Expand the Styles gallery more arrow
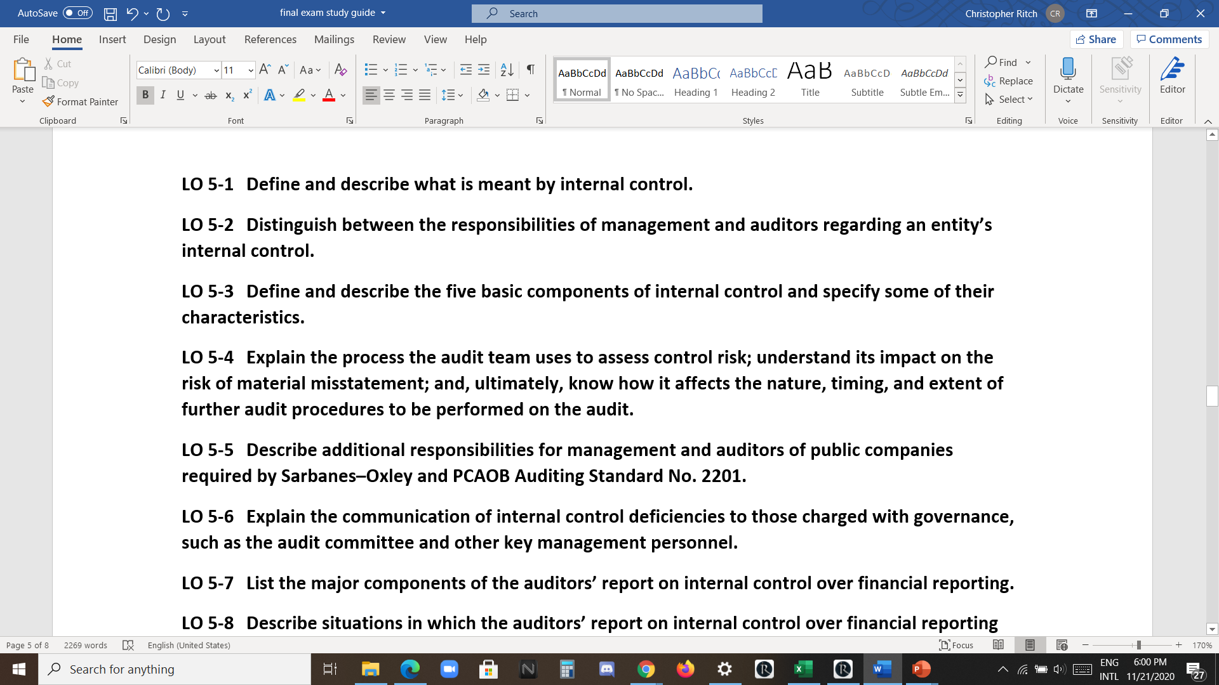Screen dimensions: 1219x685 [961, 96]
